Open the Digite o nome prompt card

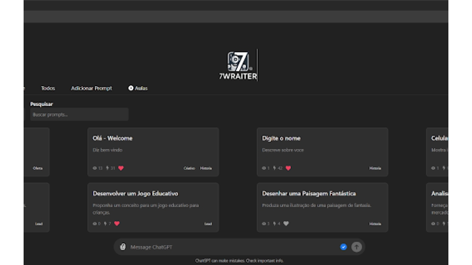click(322, 152)
